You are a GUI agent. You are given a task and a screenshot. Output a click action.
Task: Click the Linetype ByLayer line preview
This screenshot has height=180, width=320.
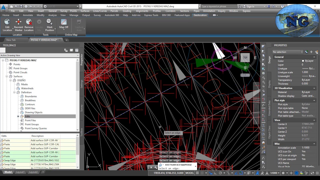[x=305, y=68]
